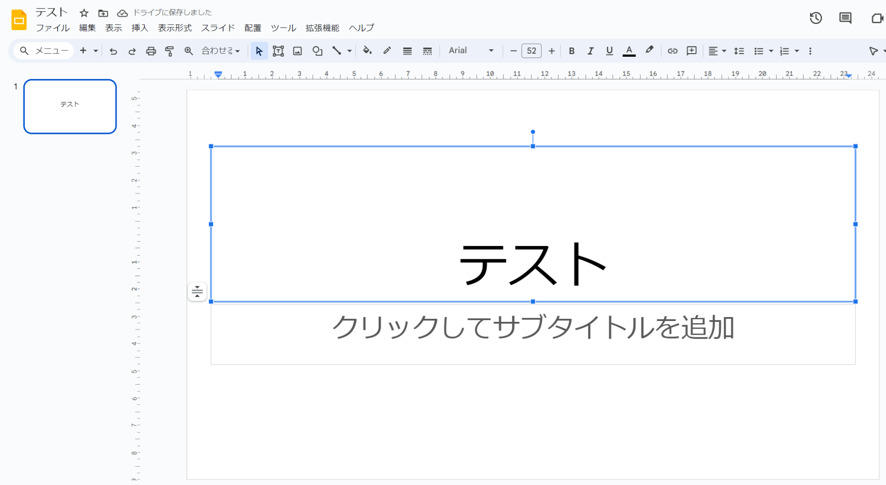The height and width of the screenshot is (485, 886).
Task: Click the shape insert icon
Action: tap(317, 51)
